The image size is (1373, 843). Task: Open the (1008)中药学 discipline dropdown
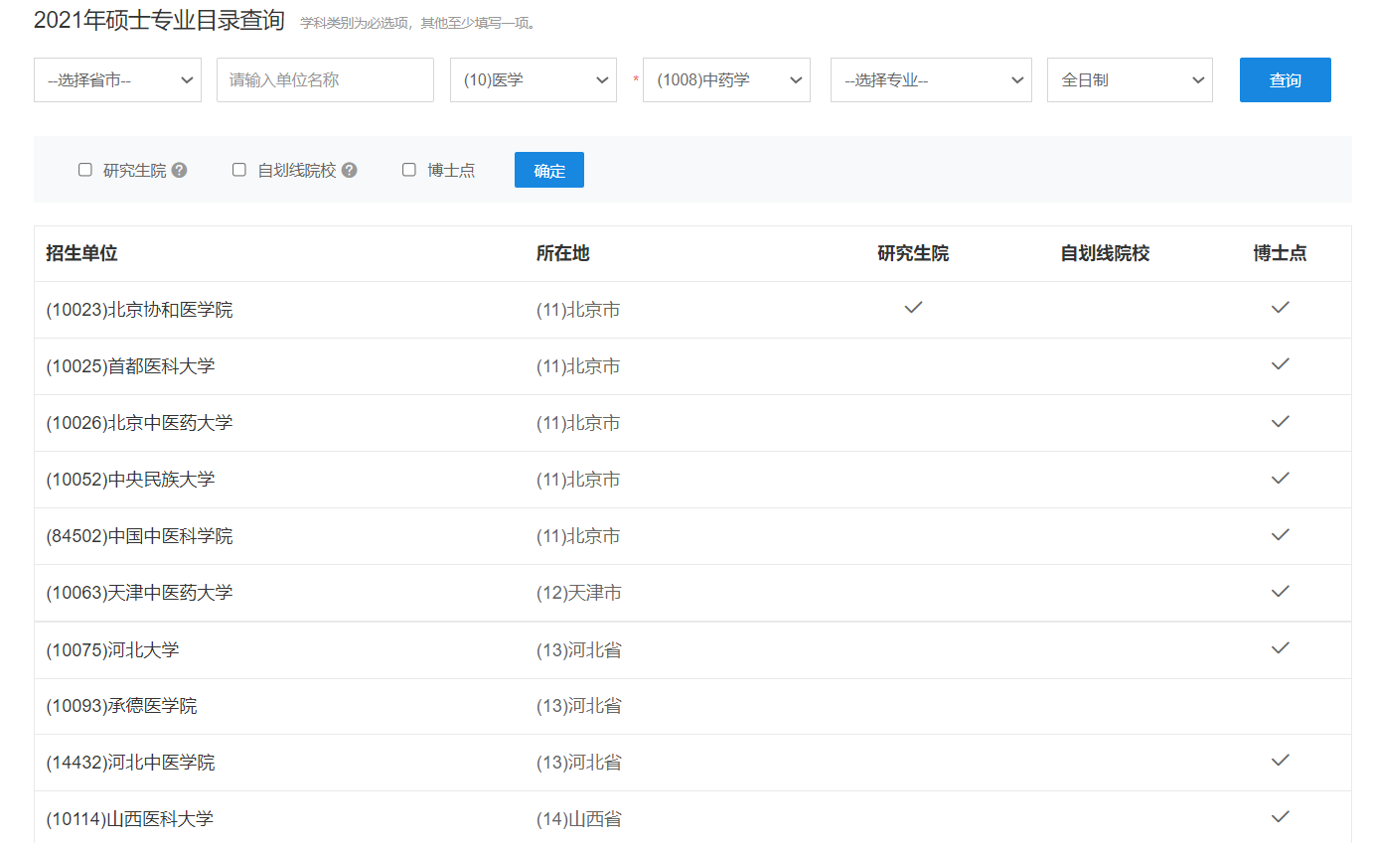(x=726, y=79)
